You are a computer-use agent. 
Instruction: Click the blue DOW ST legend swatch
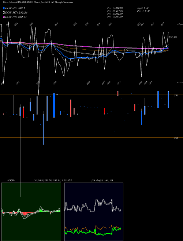click(x=4, y=8)
